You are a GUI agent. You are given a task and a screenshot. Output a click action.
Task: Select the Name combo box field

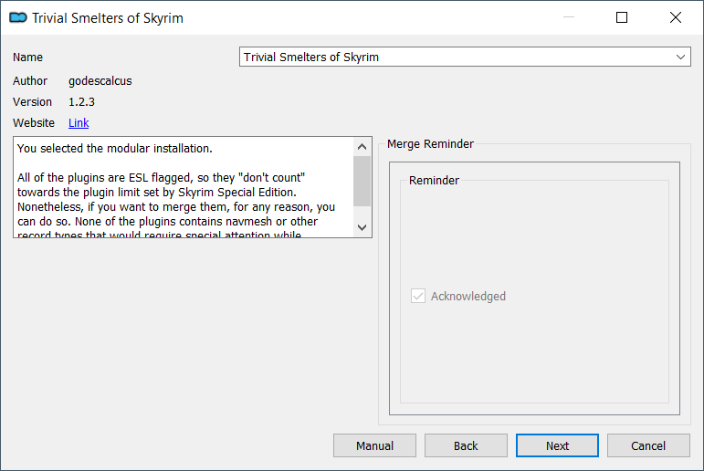(465, 57)
